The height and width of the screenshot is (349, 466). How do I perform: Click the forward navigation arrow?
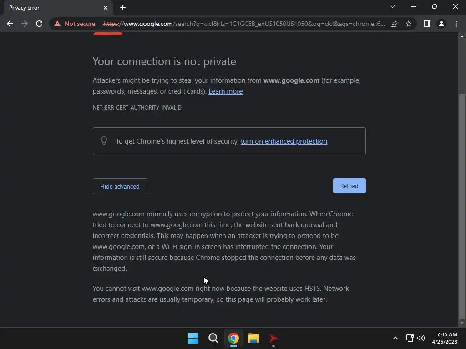point(25,24)
